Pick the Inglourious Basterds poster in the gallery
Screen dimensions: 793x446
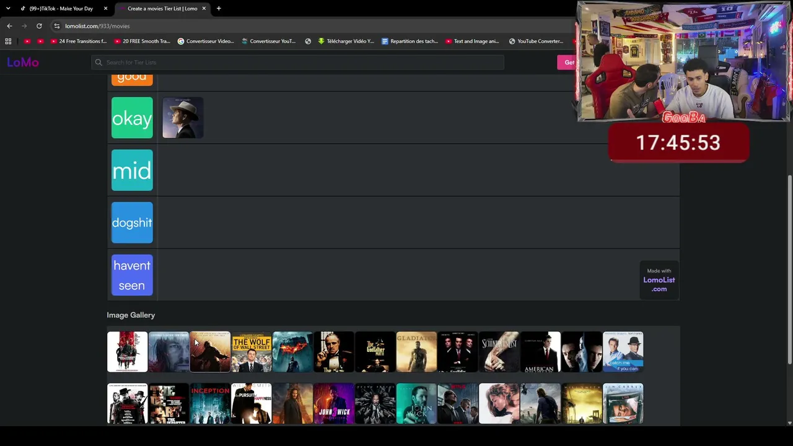tap(127, 352)
